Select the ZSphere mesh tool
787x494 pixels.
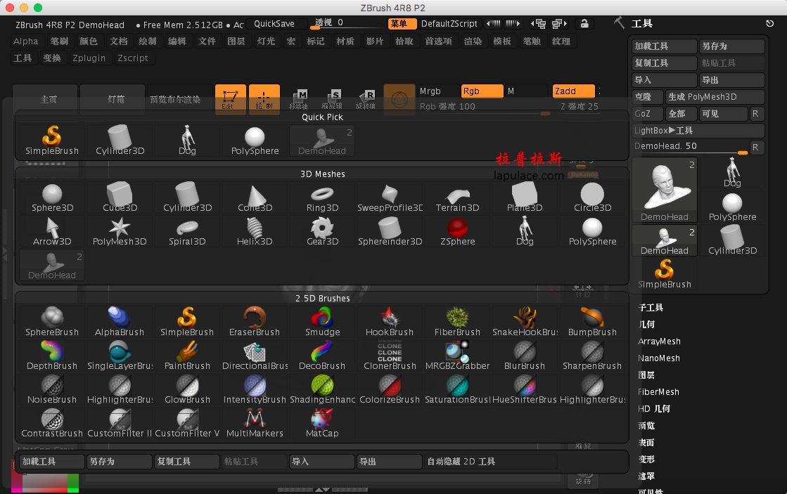457,232
